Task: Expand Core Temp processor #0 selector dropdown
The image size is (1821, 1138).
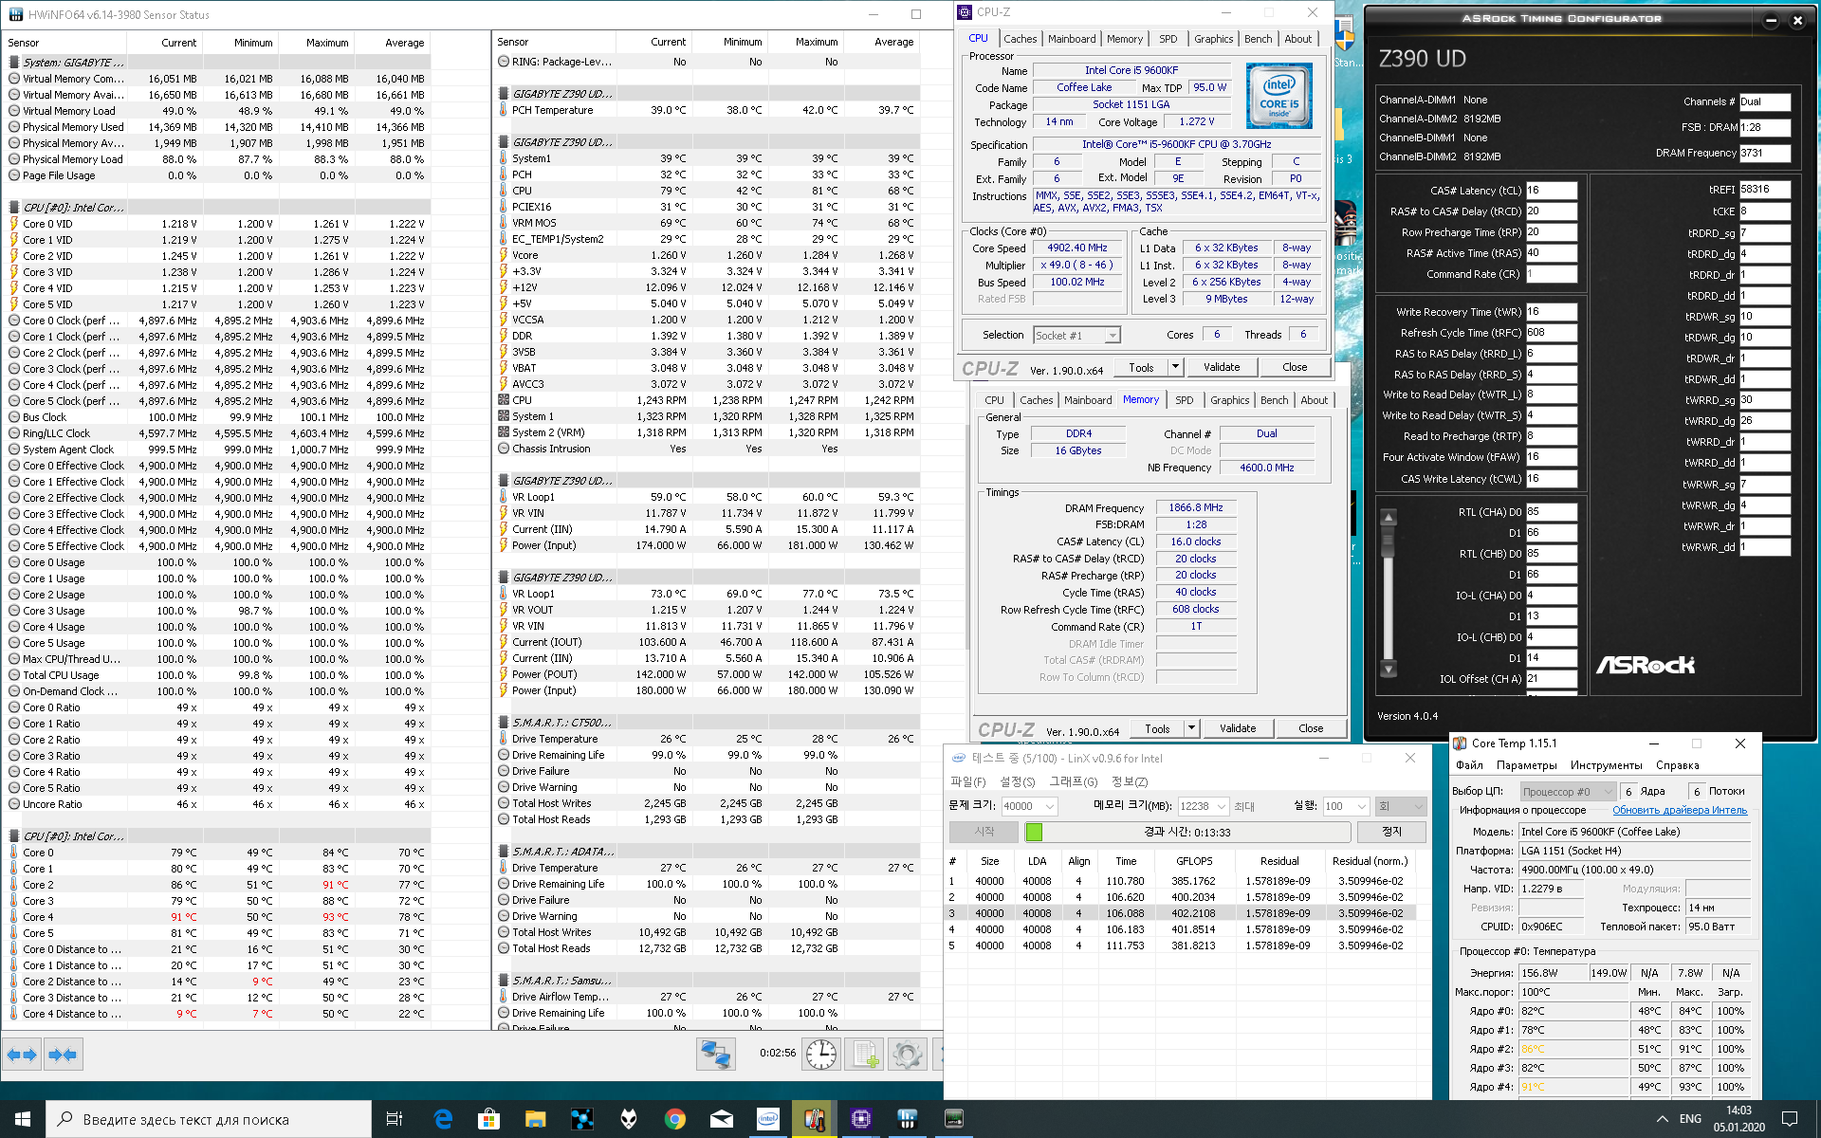Action: tap(1608, 792)
